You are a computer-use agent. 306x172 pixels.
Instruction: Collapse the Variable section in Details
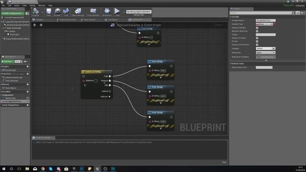[x=230, y=17]
